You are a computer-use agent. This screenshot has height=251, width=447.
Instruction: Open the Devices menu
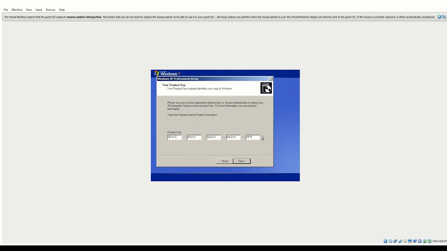(50, 10)
